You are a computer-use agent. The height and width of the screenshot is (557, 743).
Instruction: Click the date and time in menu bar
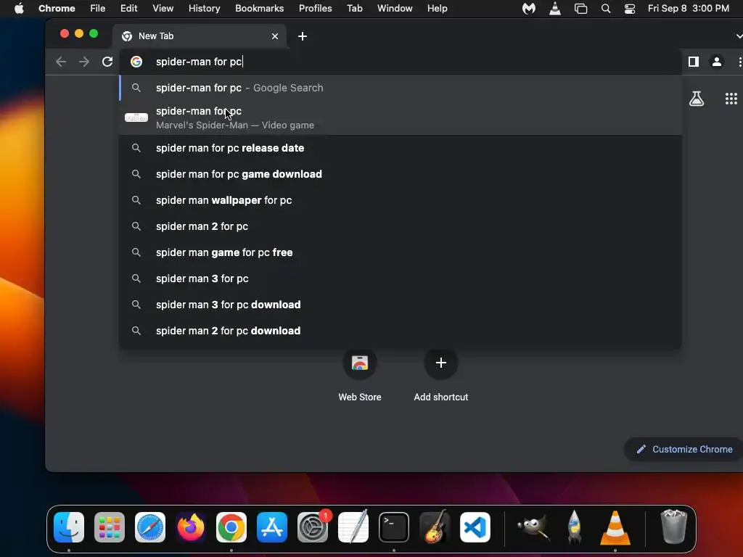pos(689,8)
